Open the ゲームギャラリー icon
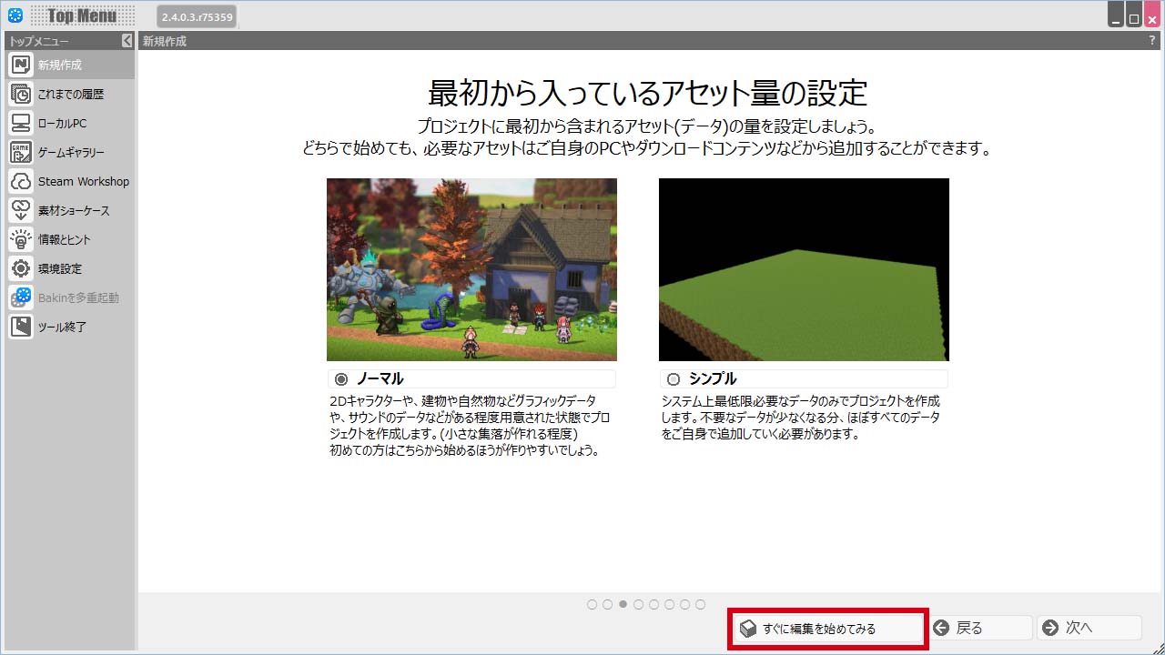This screenshot has height=655, width=1165. click(x=21, y=152)
